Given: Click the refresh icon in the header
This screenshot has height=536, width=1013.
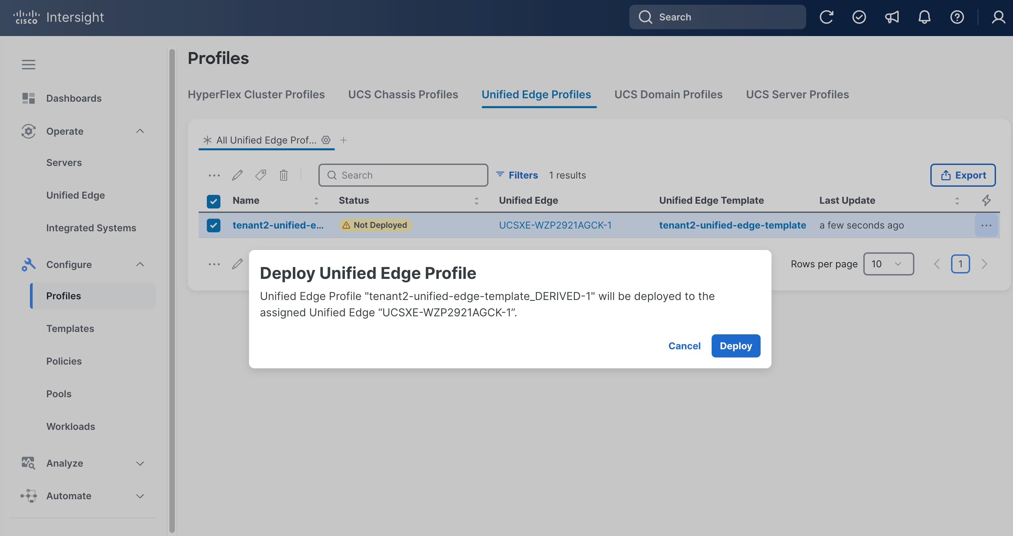Looking at the screenshot, I should click(x=826, y=17).
